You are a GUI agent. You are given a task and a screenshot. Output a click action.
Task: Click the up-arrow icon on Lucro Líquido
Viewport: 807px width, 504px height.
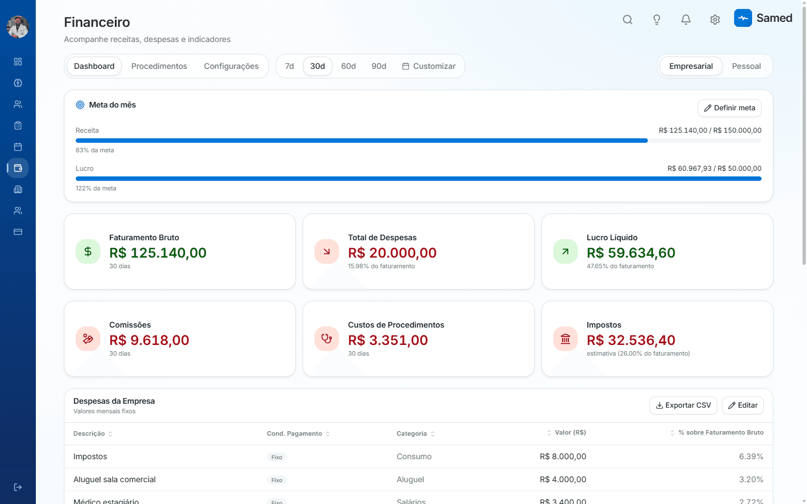point(565,251)
